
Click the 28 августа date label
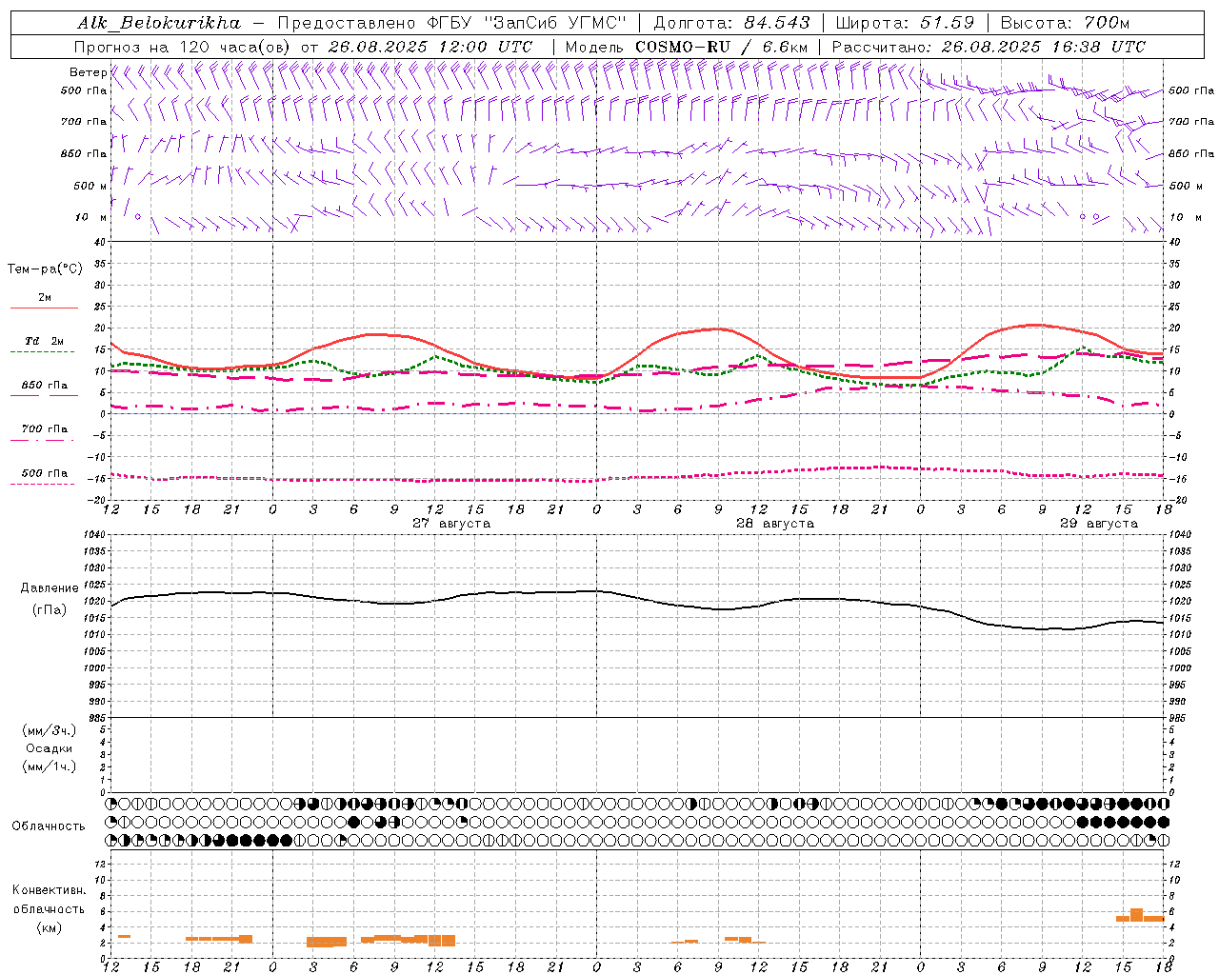(775, 524)
